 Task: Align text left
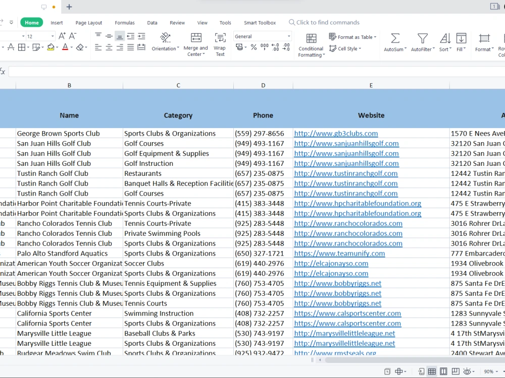98,47
